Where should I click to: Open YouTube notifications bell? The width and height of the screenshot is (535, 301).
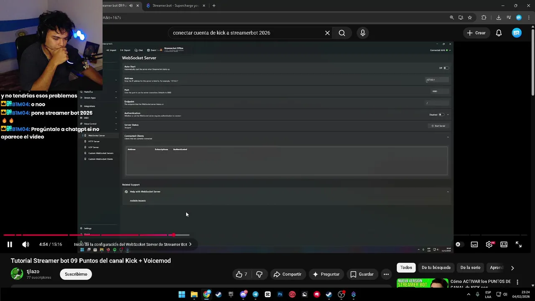point(499,33)
